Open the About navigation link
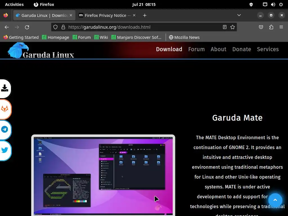288x216 pixels. point(218,49)
